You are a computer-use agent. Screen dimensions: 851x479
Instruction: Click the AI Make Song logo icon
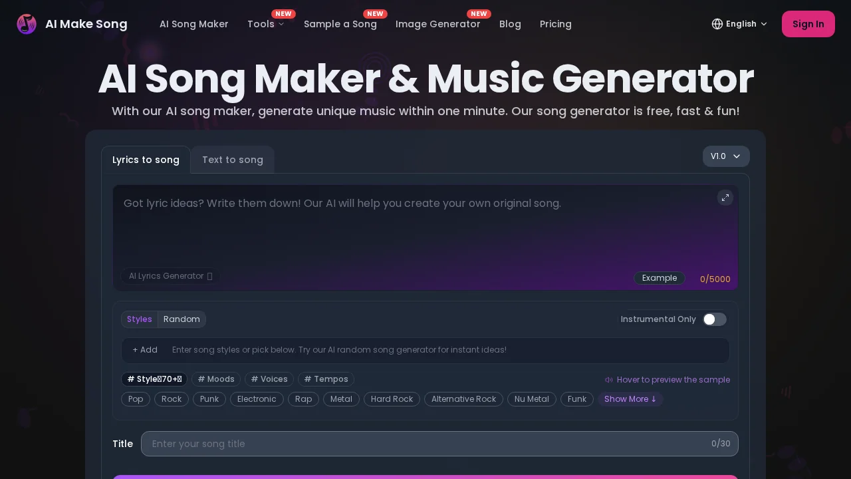[x=27, y=24]
